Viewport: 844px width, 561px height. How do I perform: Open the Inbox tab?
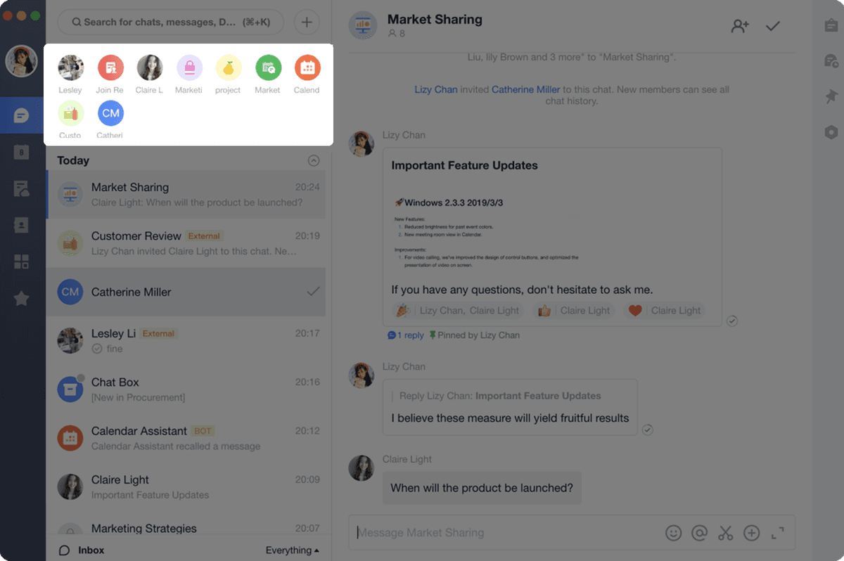point(82,550)
